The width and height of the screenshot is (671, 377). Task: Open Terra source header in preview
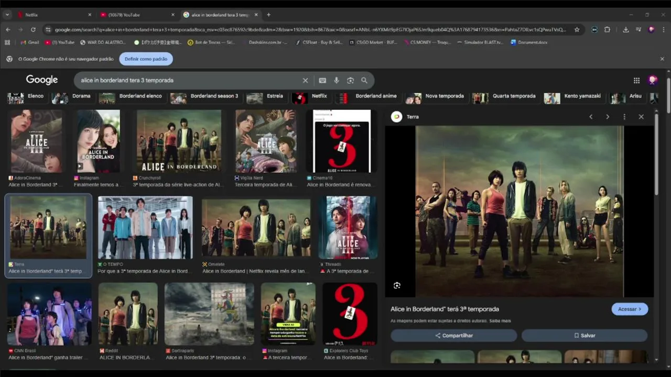(x=405, y=117)
